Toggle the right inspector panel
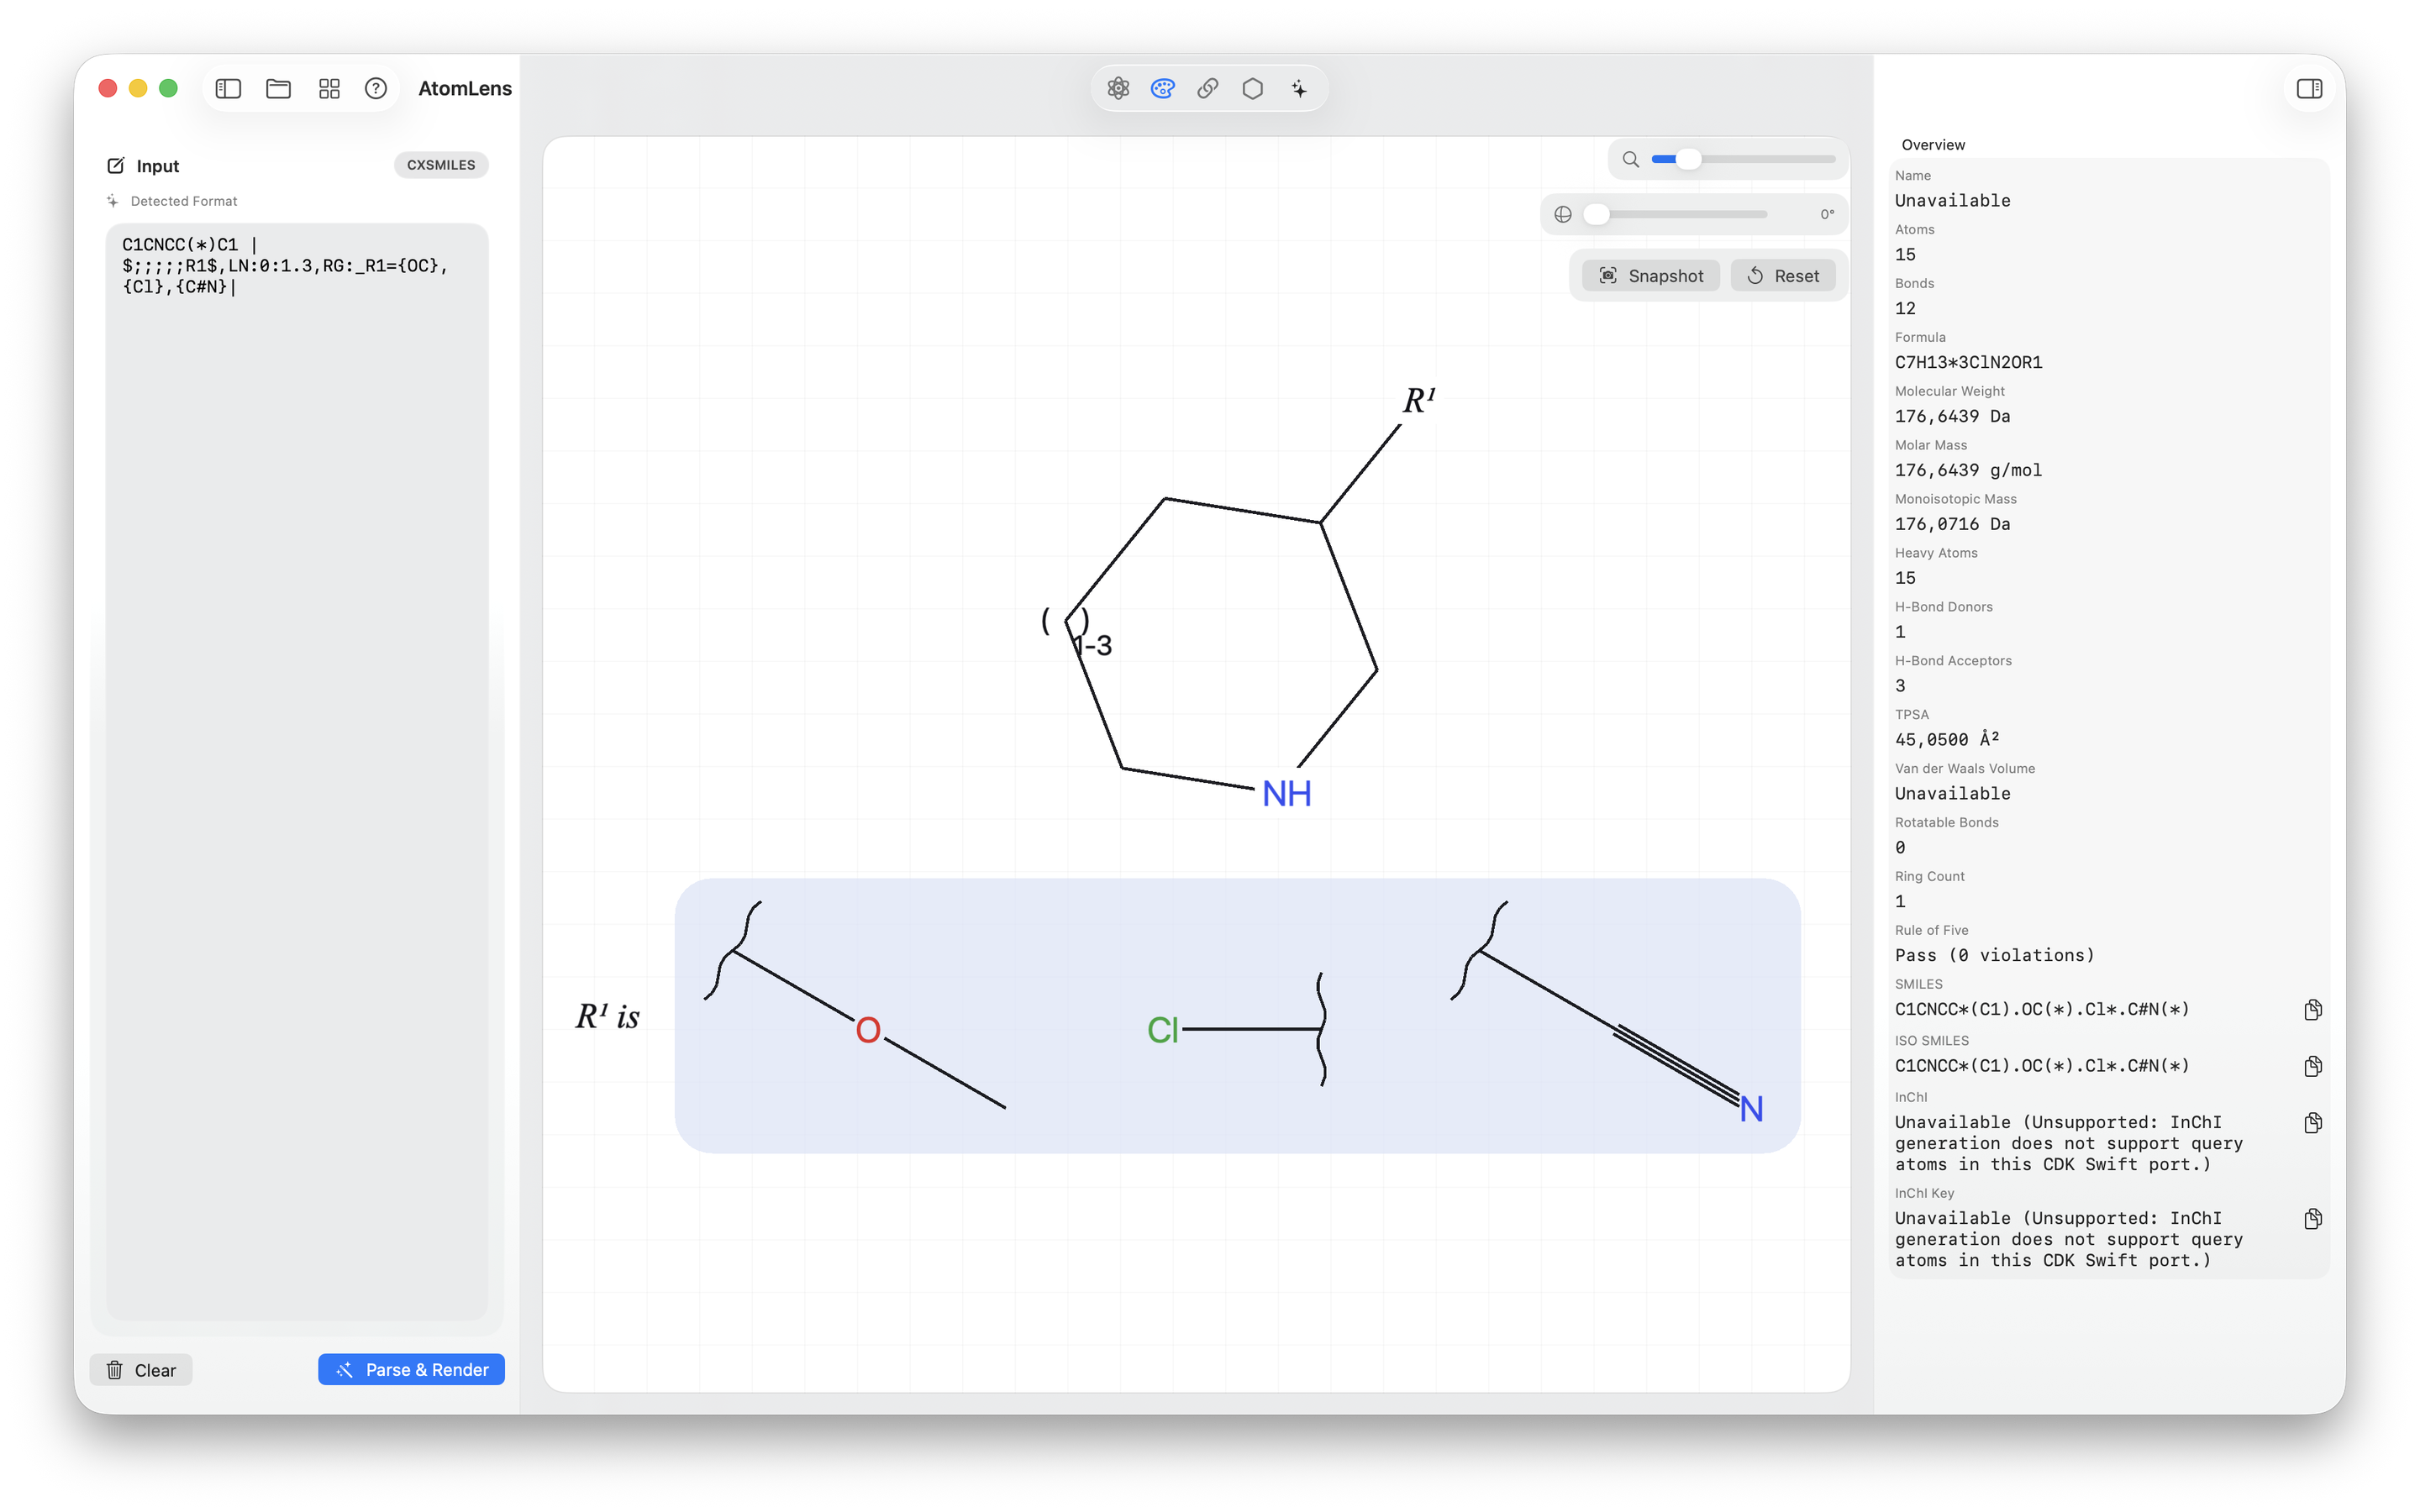 pos(2309,88)
